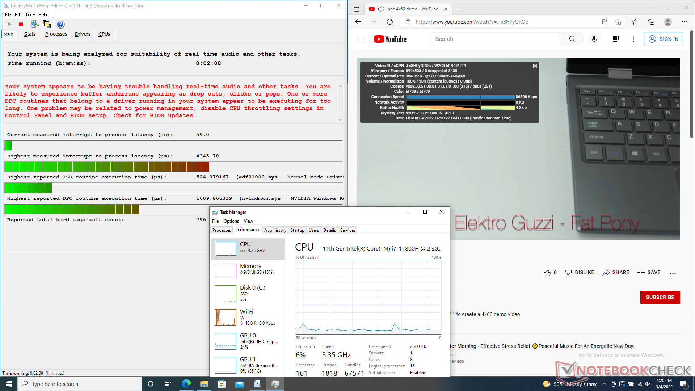Open Cortana circle on taskbar
Viewport: 695px width, 391px height.
pos(151,384)
